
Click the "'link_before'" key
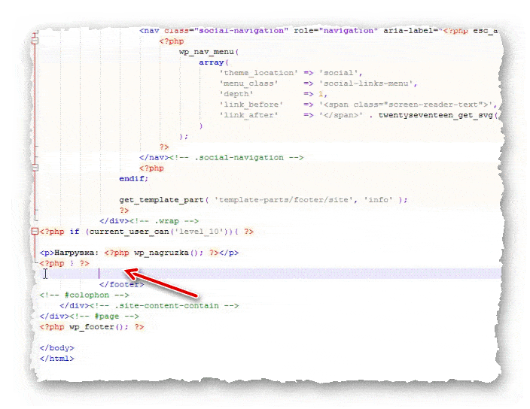tap(251, 105)
